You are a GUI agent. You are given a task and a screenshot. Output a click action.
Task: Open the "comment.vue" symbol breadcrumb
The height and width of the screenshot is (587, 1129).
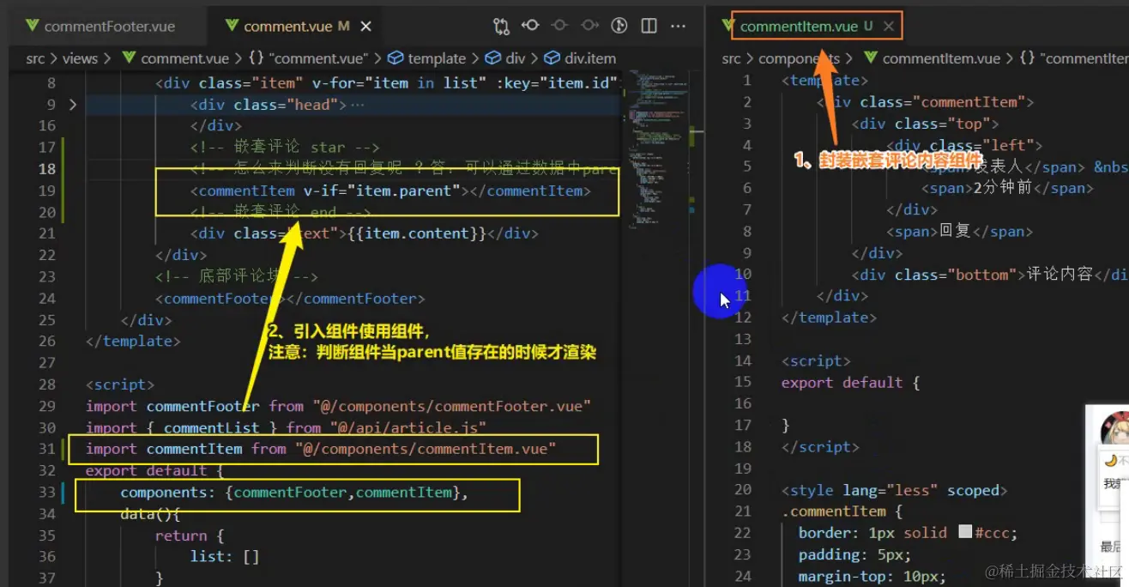[x=318, y=58]
